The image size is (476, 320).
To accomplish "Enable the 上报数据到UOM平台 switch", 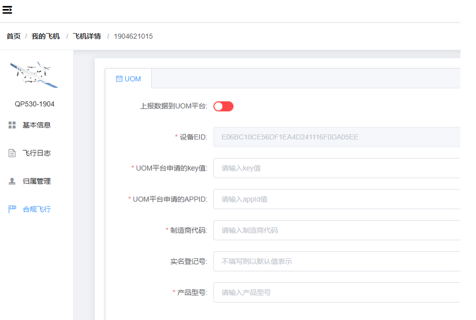I will 223,106.
